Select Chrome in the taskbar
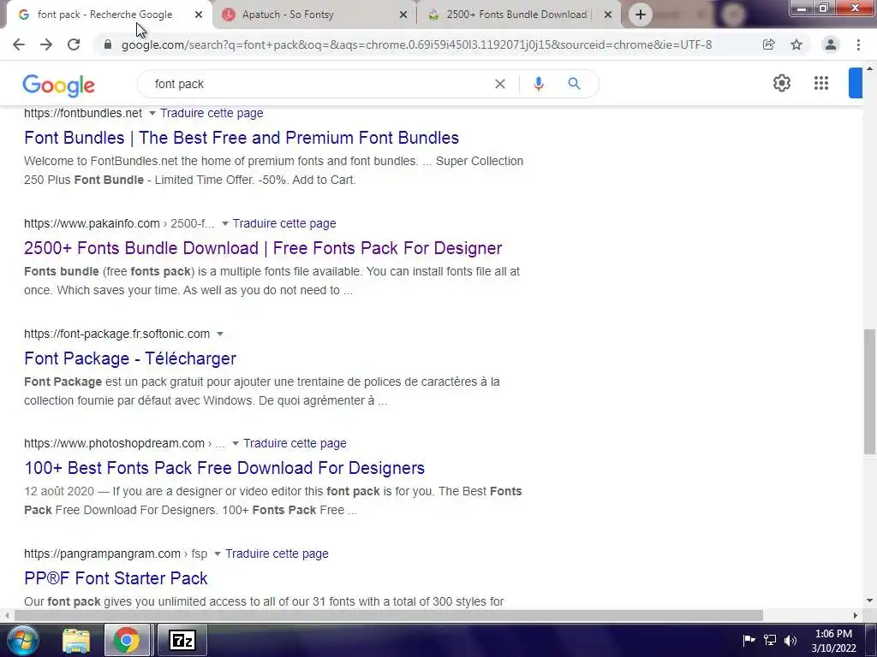The image size is (877, 657). pos(127,640)
